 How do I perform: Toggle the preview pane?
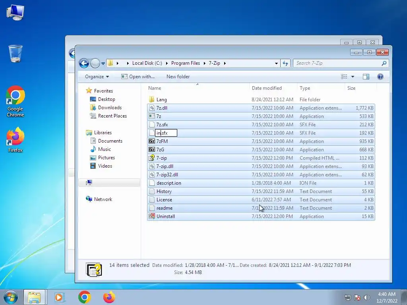366,77
